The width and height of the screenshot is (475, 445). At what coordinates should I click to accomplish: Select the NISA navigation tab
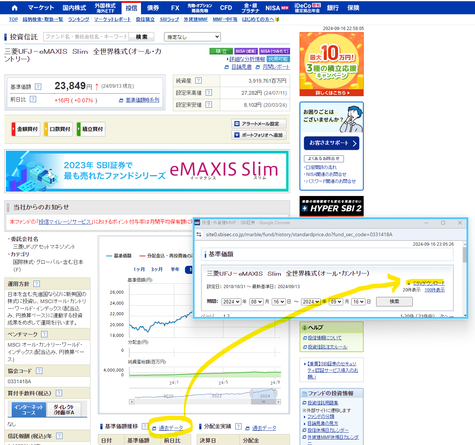277,8
